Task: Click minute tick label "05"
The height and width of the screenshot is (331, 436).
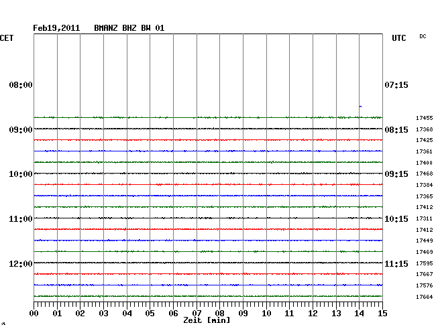Action: pyautogui.click(x=150, y=314)
